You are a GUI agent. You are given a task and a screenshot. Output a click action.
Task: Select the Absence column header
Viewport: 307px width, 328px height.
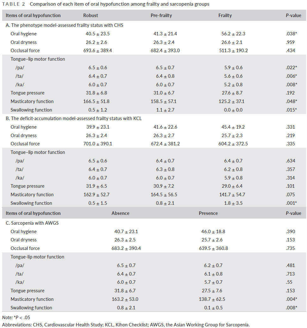120,213
